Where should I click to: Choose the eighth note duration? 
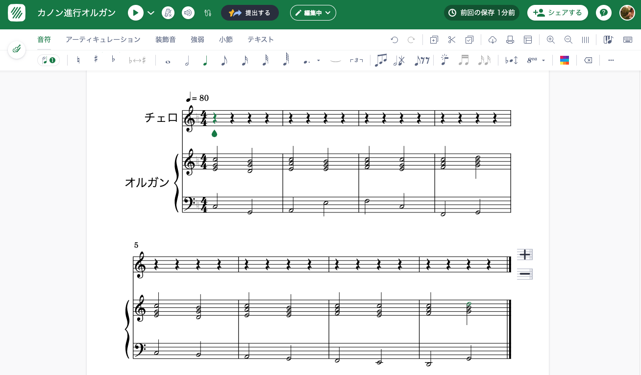tap(224, 60)
